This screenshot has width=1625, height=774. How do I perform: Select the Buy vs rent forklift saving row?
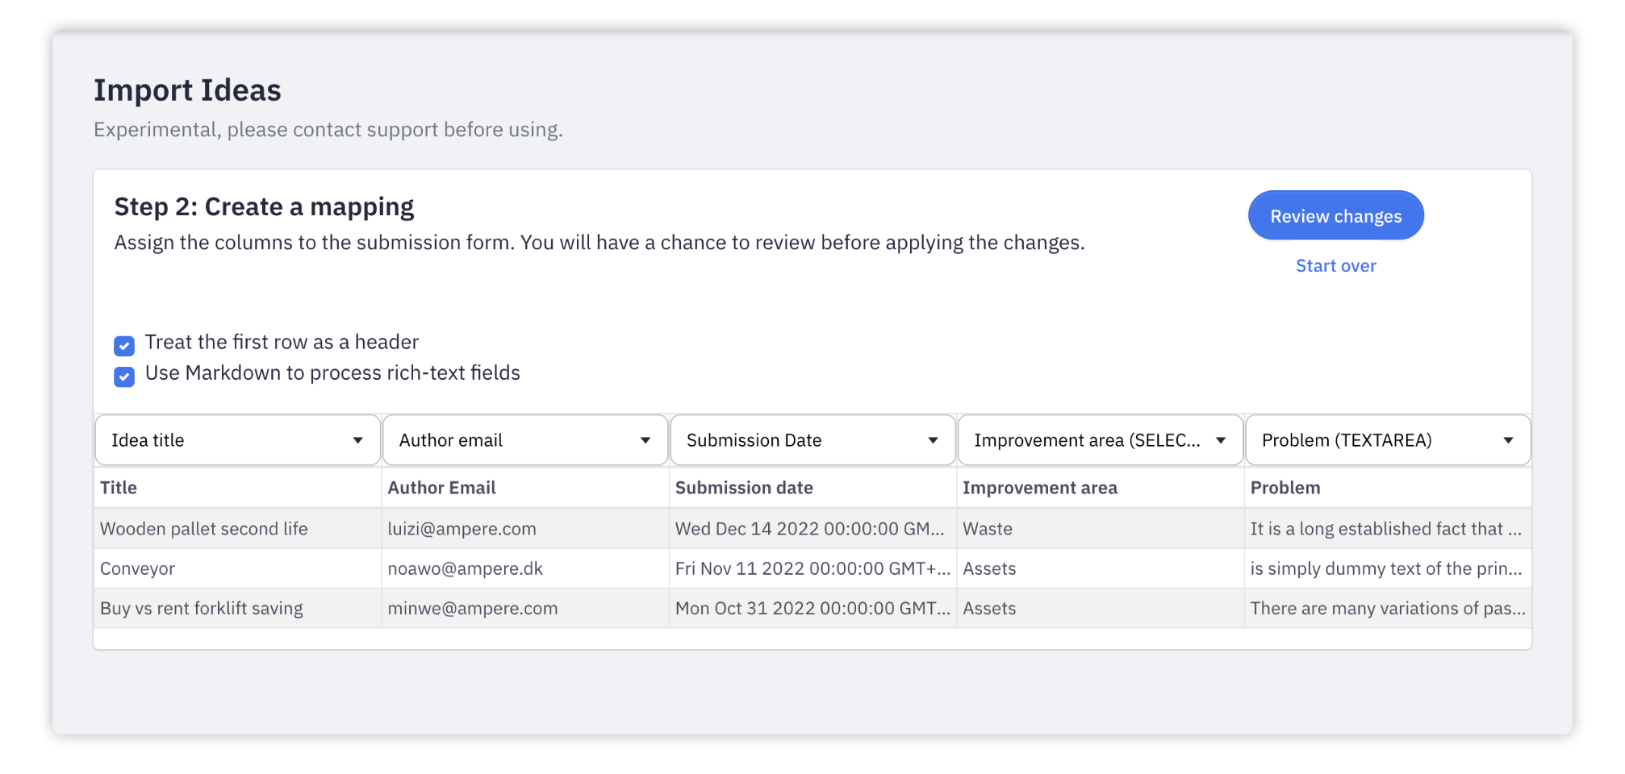tap(202, 609)
